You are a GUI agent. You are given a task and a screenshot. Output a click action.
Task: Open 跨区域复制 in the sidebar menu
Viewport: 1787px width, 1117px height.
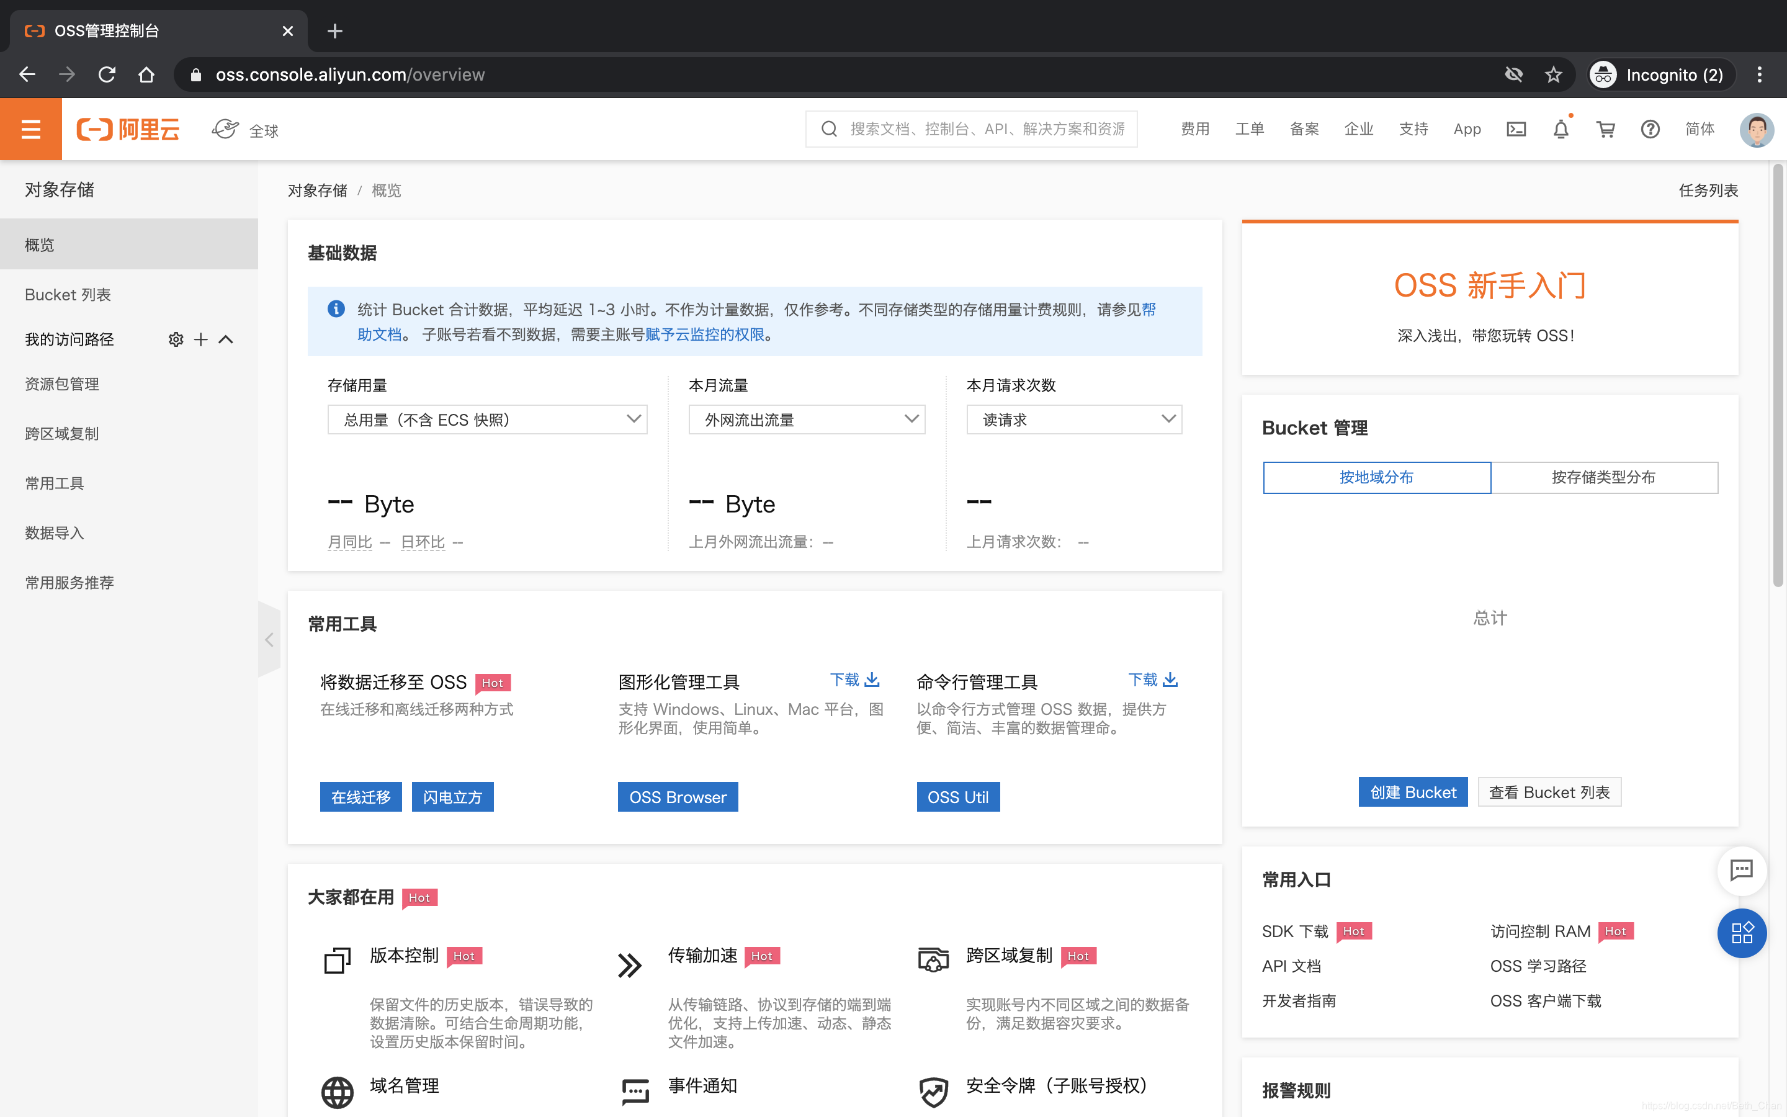(x=62, y=434)
